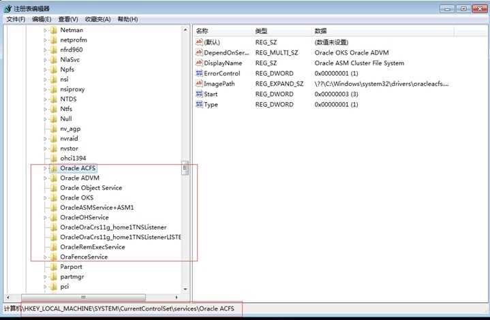Click the tree scrollbar up arrow
490x320 pixels.
click(x=185, y=30)
